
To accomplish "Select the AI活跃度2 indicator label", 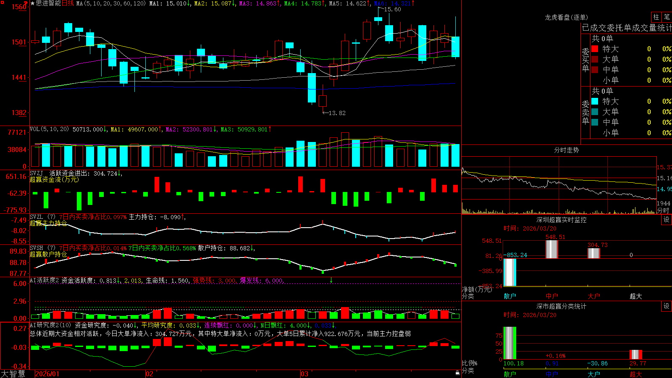I will (45, 281).
